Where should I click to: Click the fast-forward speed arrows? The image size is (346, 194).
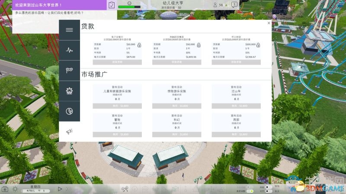(x=68, y=189)
